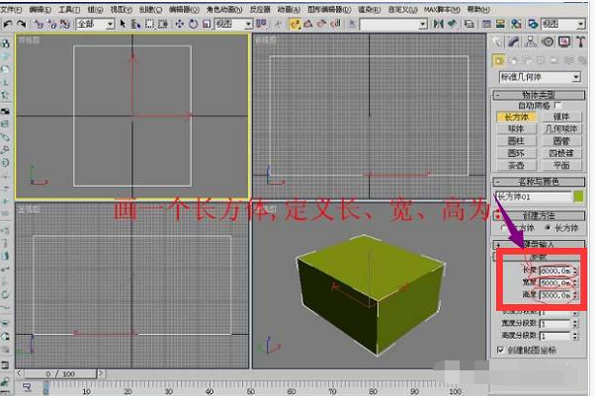This screenshot has height=396, width=595.
Task: Select the Shapes category icon
Action: [x=513, y=60]
